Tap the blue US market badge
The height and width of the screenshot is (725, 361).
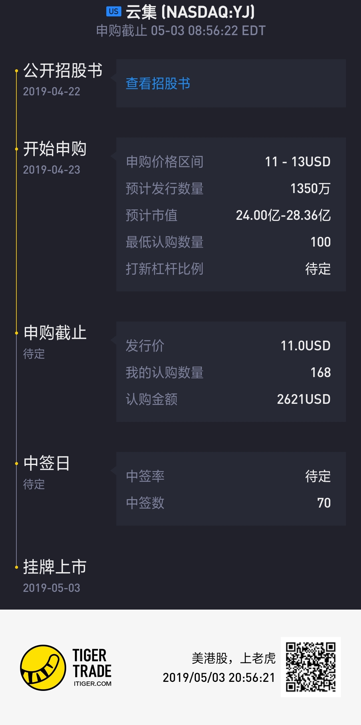pos(114,11)
